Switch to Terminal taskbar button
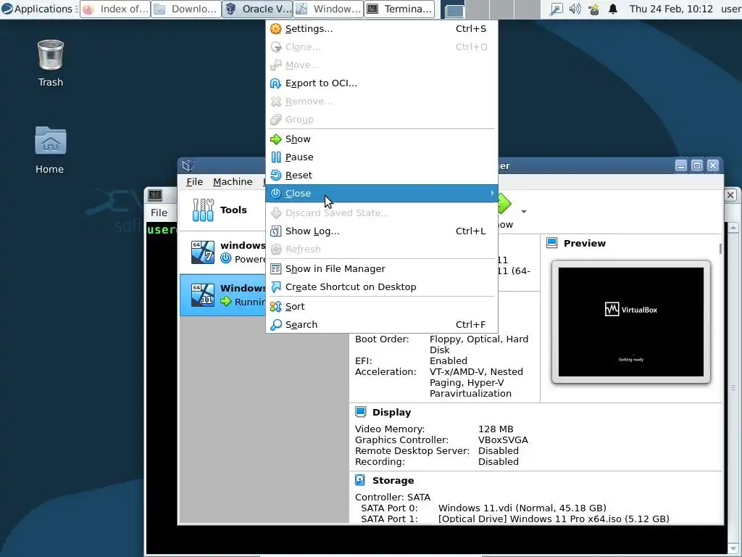Image resolution: width=742 pixels, height=557 pixels. 399,9
